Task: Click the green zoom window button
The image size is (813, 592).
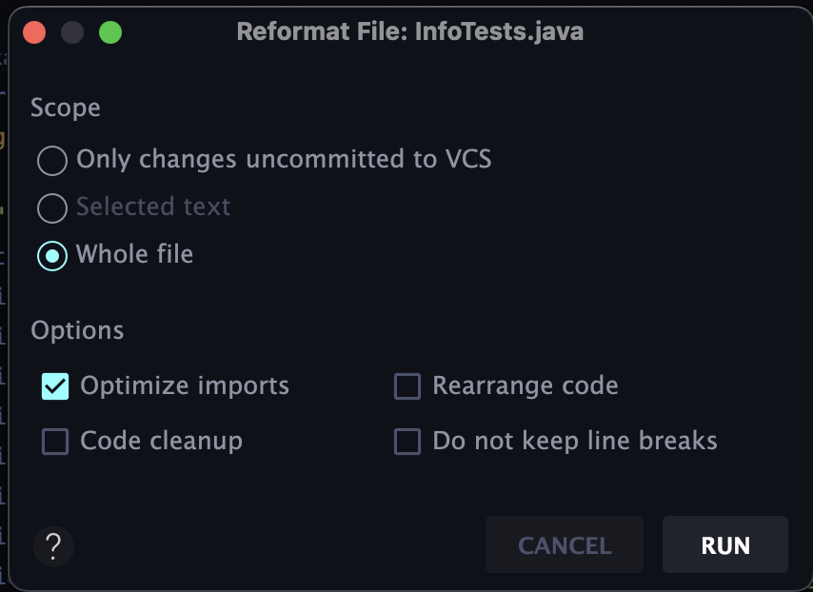Action: pos(110,32)
